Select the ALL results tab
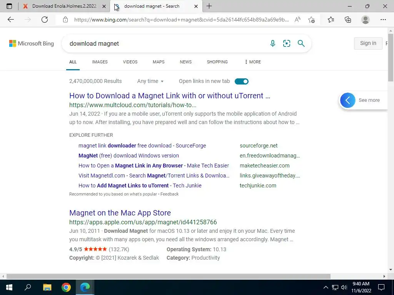The width and height of the screenshot is (394, 295). tap(73, 62)
